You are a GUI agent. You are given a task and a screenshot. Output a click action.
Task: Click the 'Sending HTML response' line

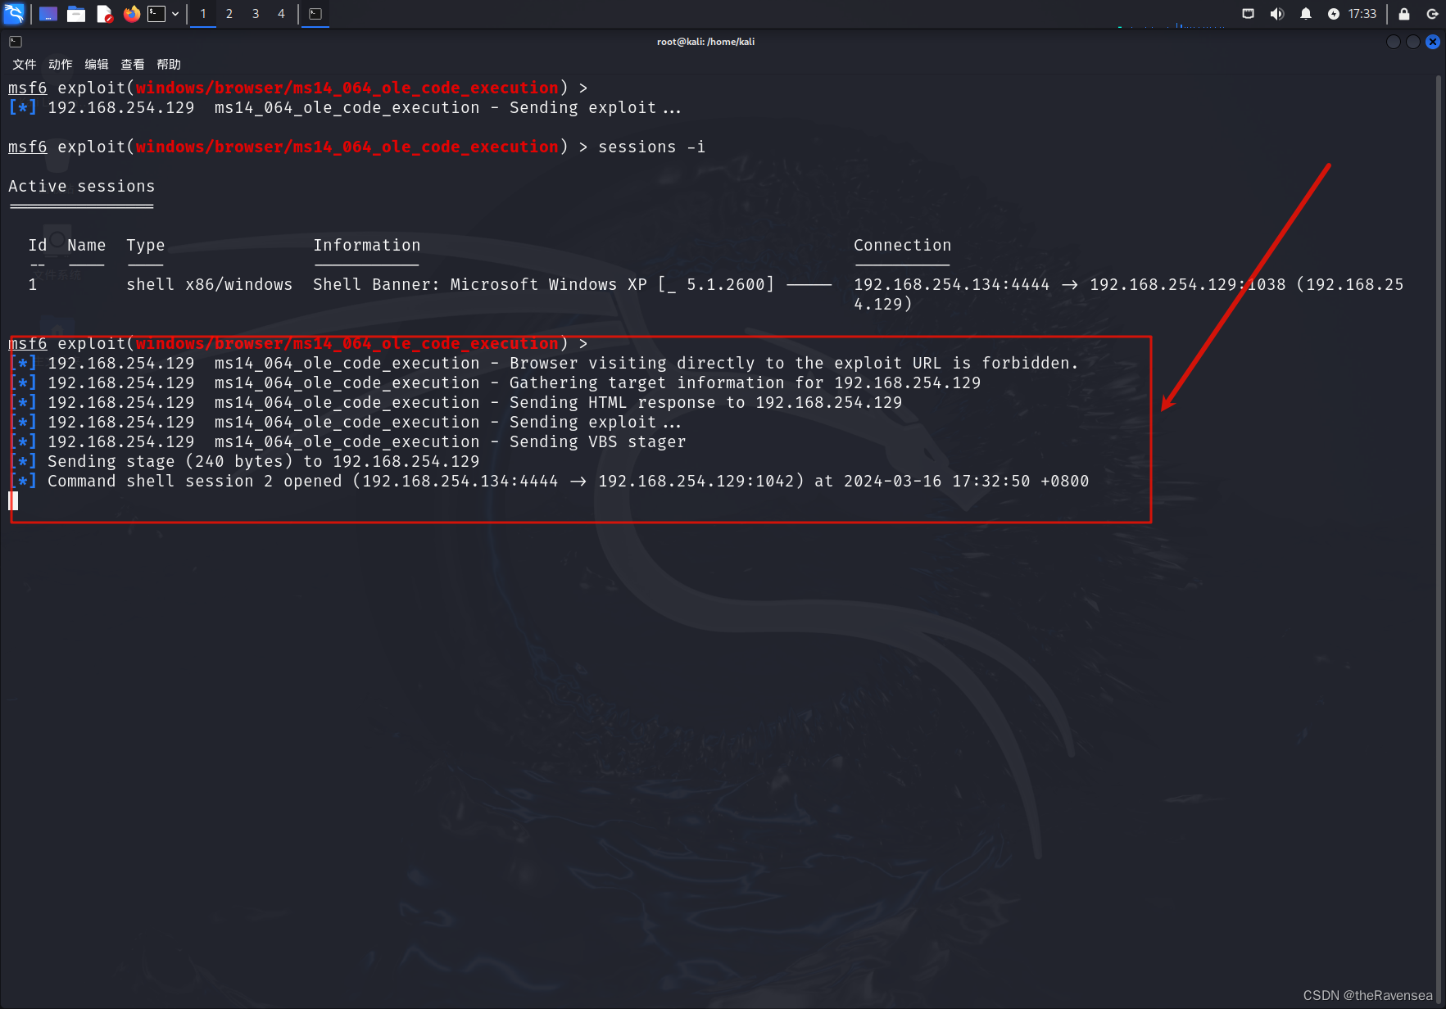point(456,402)
